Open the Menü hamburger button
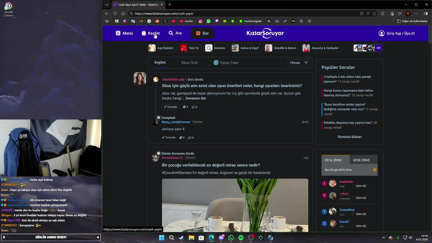Screen dimensions: 432x243 (x=124, y=33)
